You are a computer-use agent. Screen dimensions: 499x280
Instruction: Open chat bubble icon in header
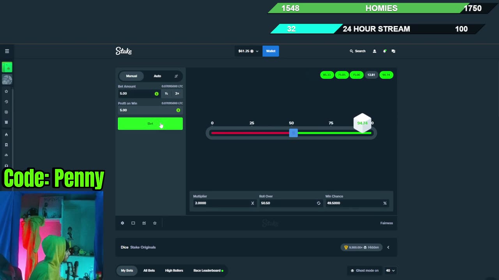tap(393, 51)
